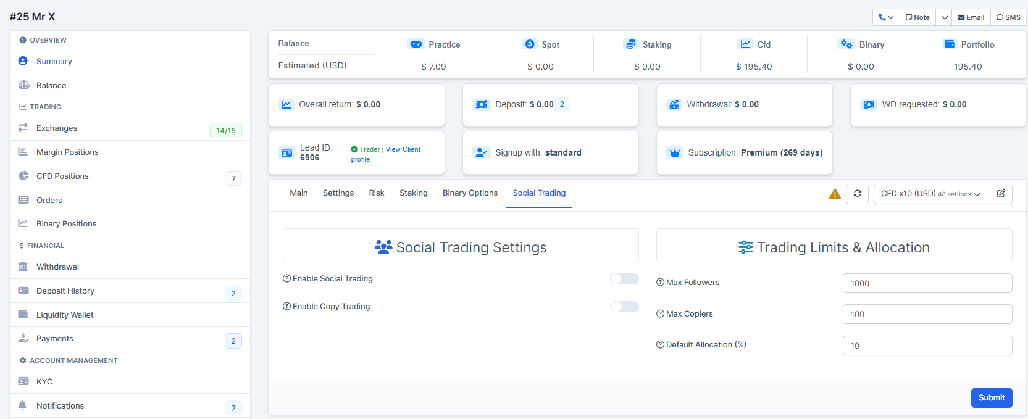Switch to the Binary Options tab

click(470, 193)
